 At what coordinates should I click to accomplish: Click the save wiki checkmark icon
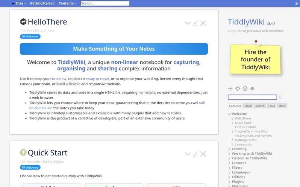point(245,88)
